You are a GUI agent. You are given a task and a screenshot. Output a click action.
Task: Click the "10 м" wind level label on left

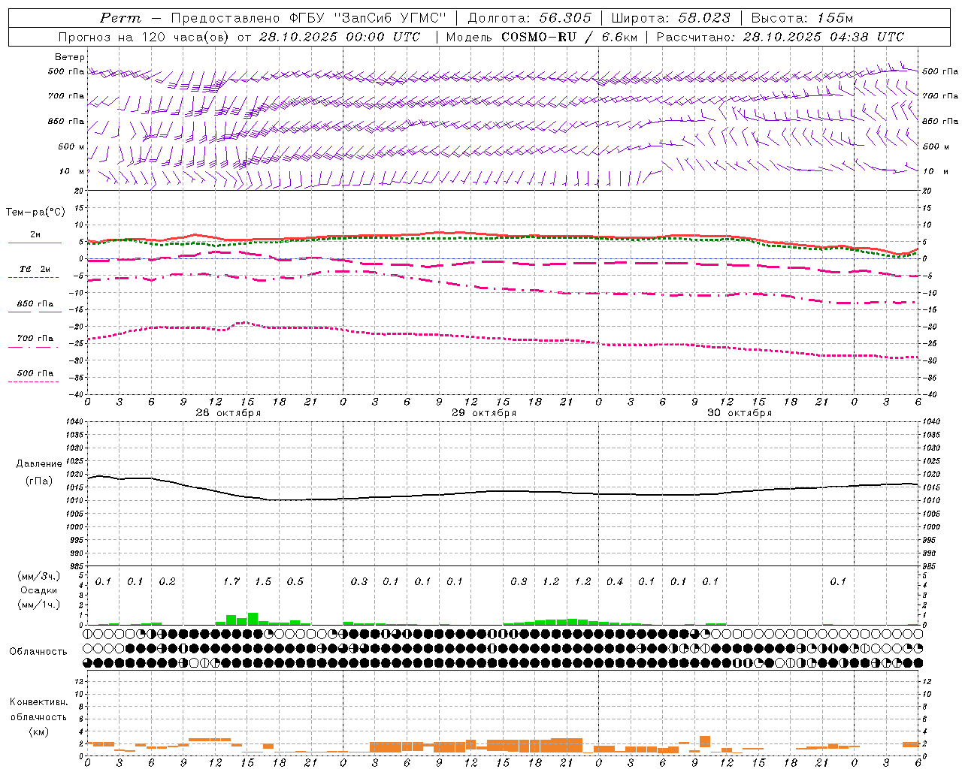[72, 171]
